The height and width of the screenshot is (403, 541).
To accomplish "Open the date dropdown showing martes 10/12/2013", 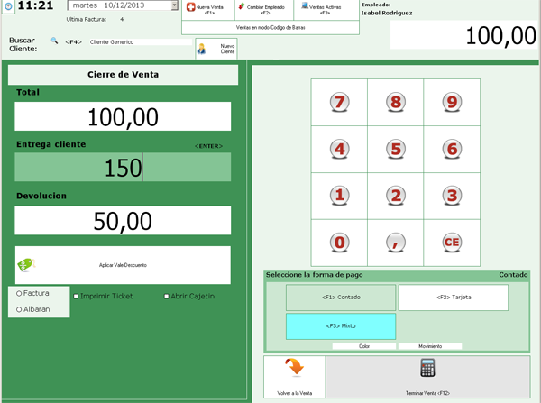I will click(174, 5).
